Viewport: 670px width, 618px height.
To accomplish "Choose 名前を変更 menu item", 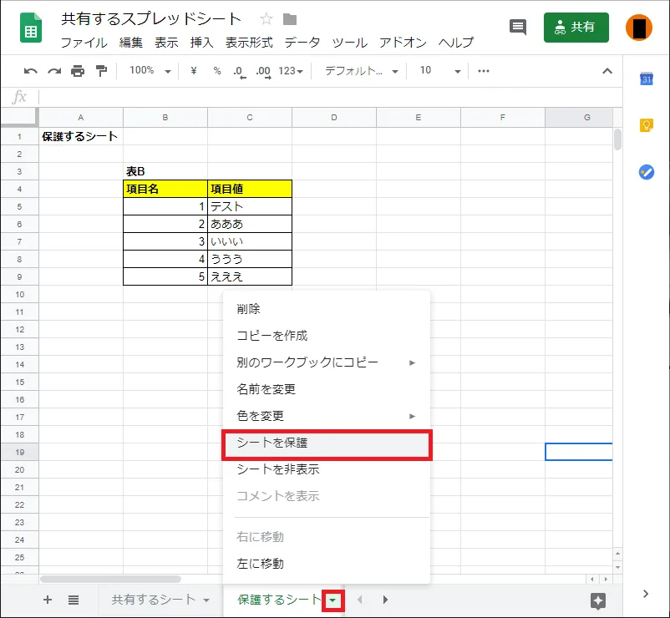I will (x=327, y=389).
